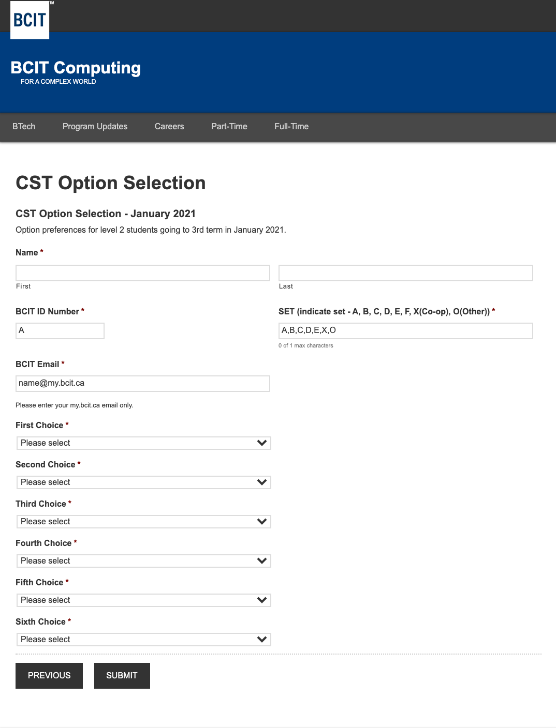Click the BCIT ID Number field

pos(60,331)
